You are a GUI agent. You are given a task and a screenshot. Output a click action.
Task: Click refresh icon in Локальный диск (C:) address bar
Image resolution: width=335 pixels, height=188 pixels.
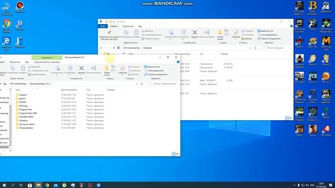coord(142,84)
